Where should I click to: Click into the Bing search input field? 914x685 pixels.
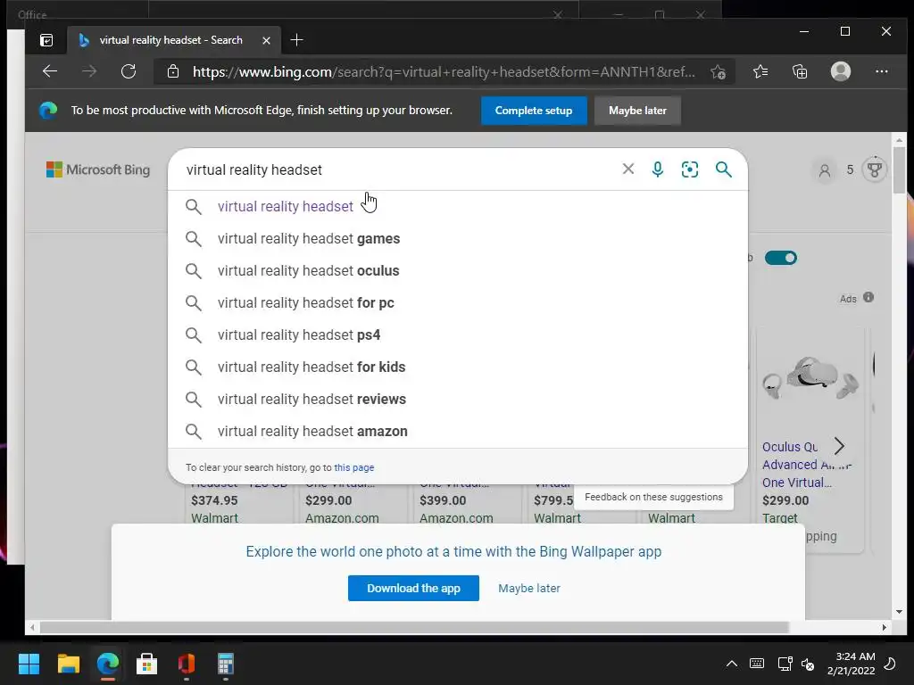click(396, 169)
